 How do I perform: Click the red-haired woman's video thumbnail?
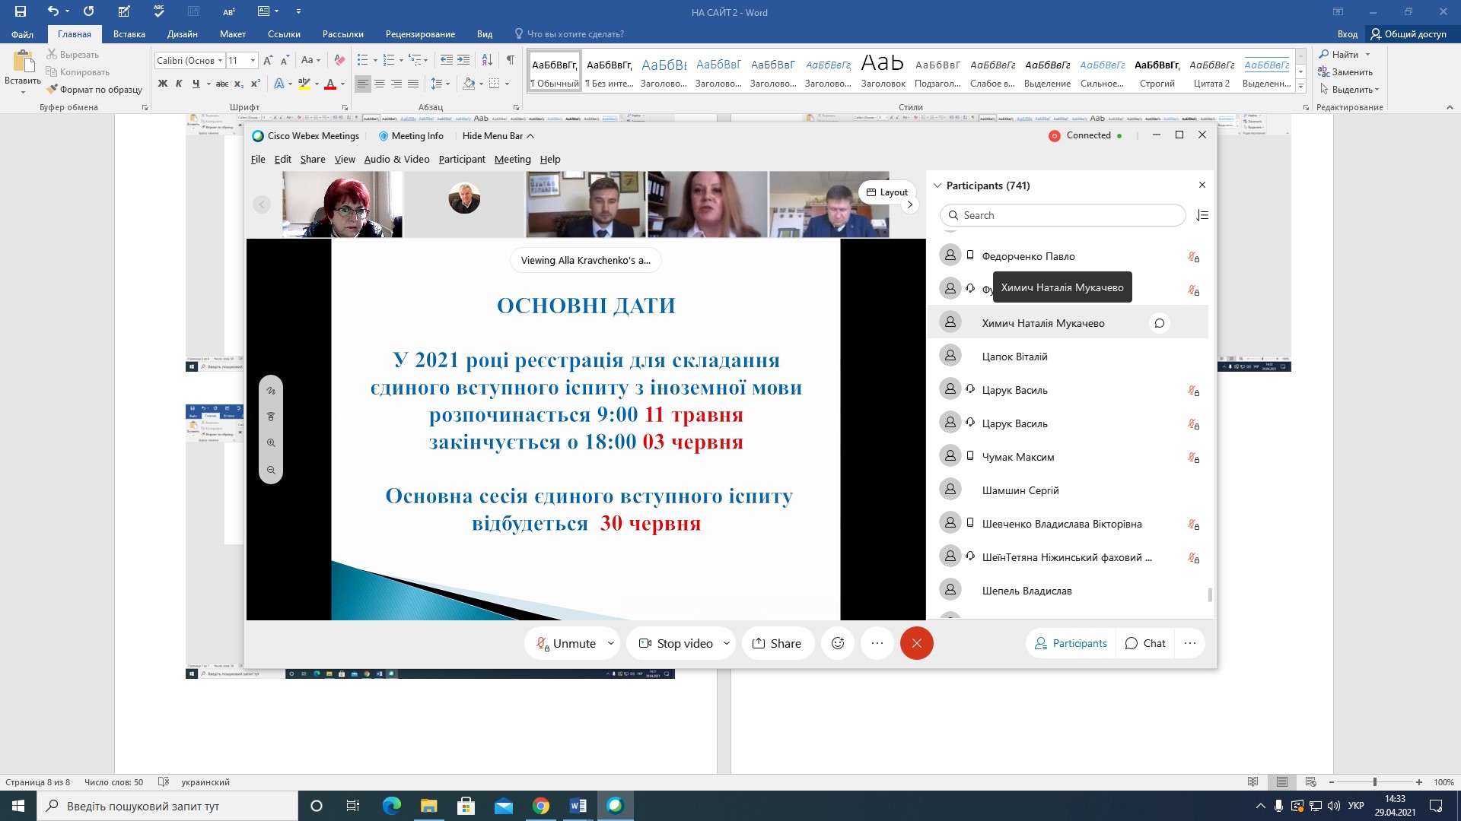tap(342, 204)
